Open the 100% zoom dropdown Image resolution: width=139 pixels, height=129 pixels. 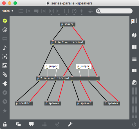pyautogui.click(x=8, y=11)
